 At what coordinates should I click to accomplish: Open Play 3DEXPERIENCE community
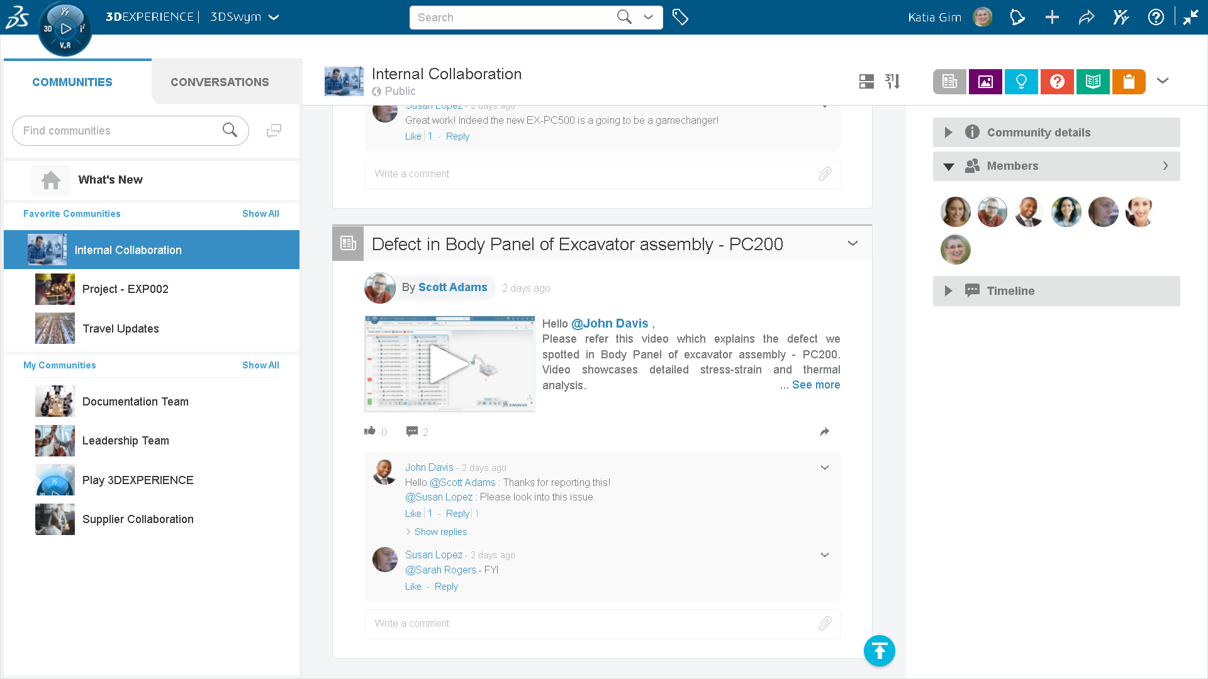pos(152,480)
